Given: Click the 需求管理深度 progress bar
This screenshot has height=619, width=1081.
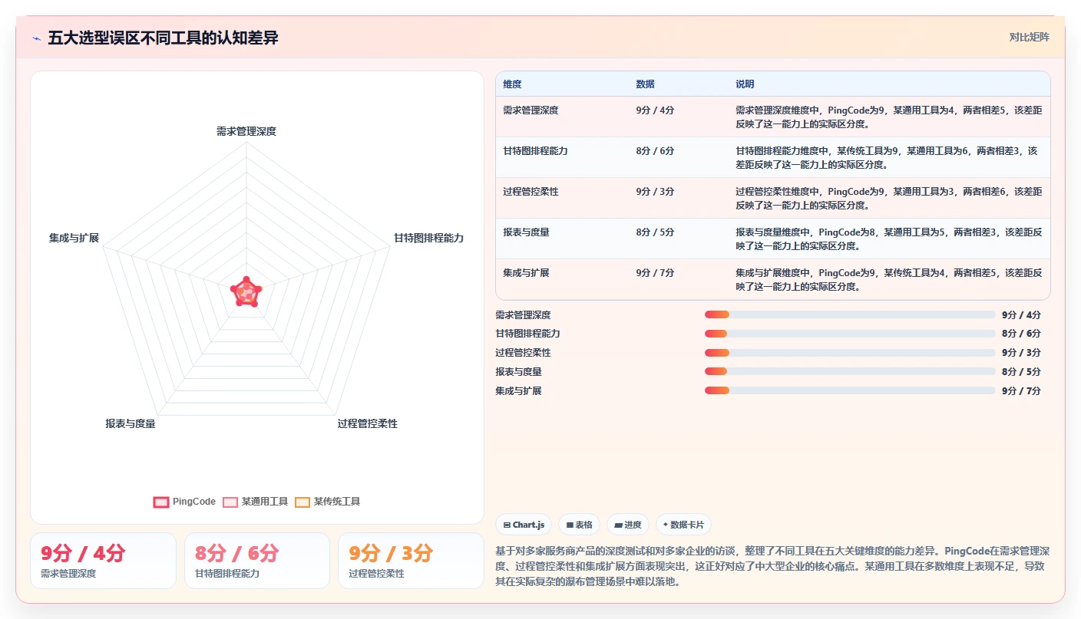Looking at the screenshot, I should pos(850,314).
